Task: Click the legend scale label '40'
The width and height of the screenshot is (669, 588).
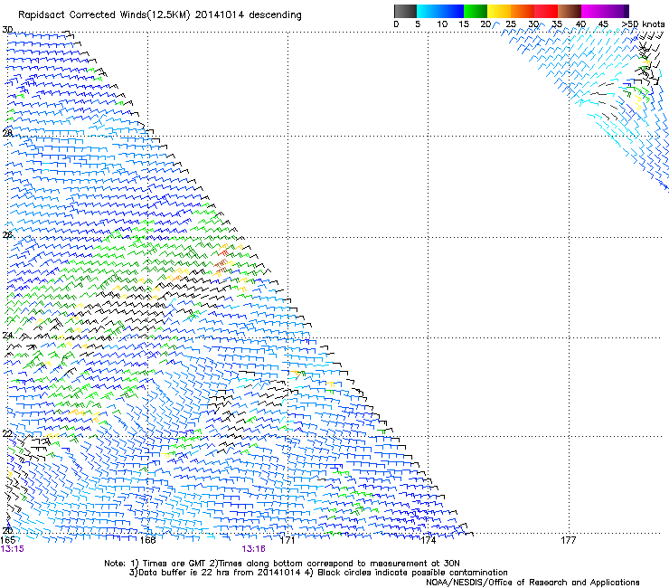Action: (580, 24)
